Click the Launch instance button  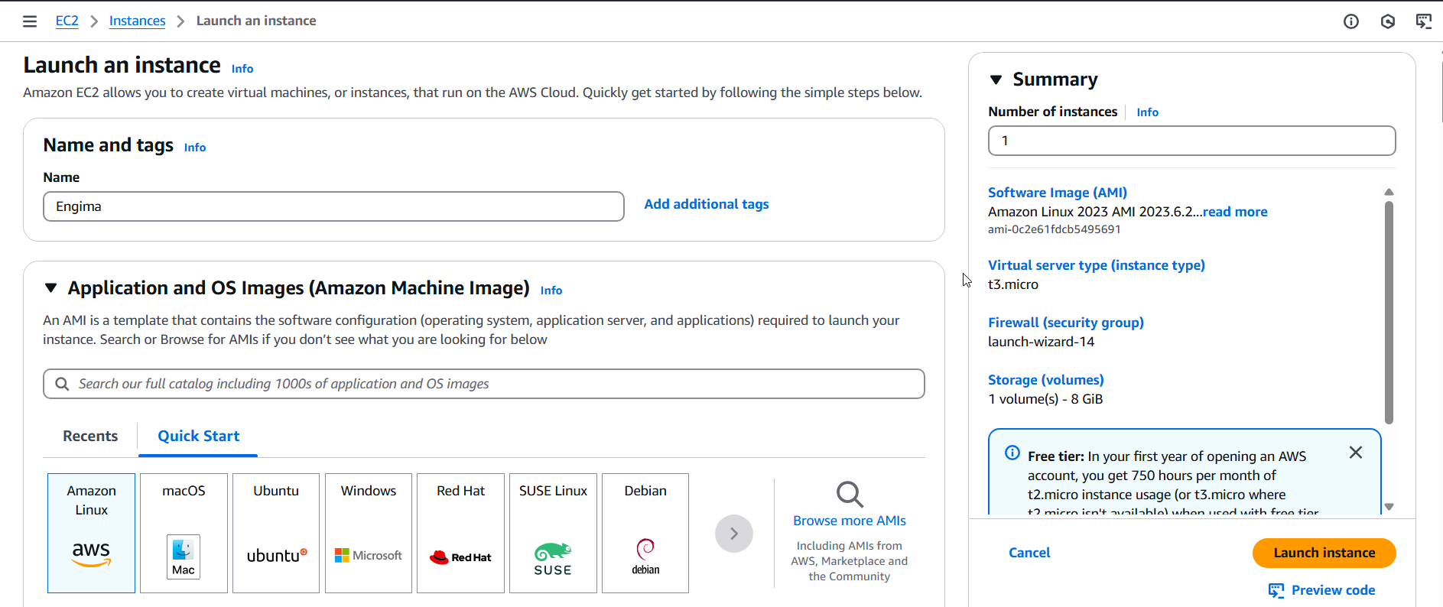(x=1324, y=553)
